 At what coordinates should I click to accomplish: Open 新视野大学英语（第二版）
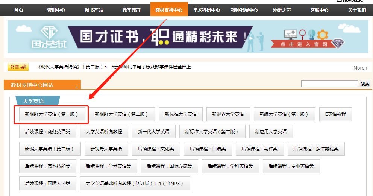tap(122, 114)
